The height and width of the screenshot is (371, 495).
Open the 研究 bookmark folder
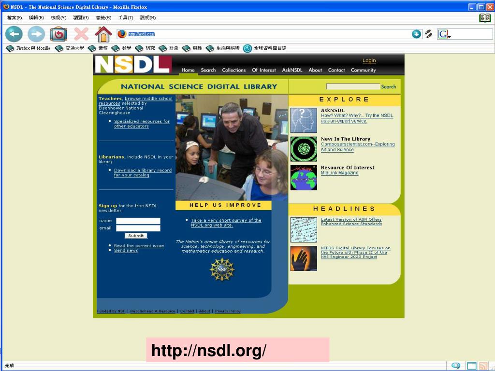coord(145,48)
